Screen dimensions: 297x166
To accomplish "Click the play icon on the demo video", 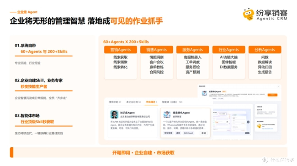I will (227, 122).
